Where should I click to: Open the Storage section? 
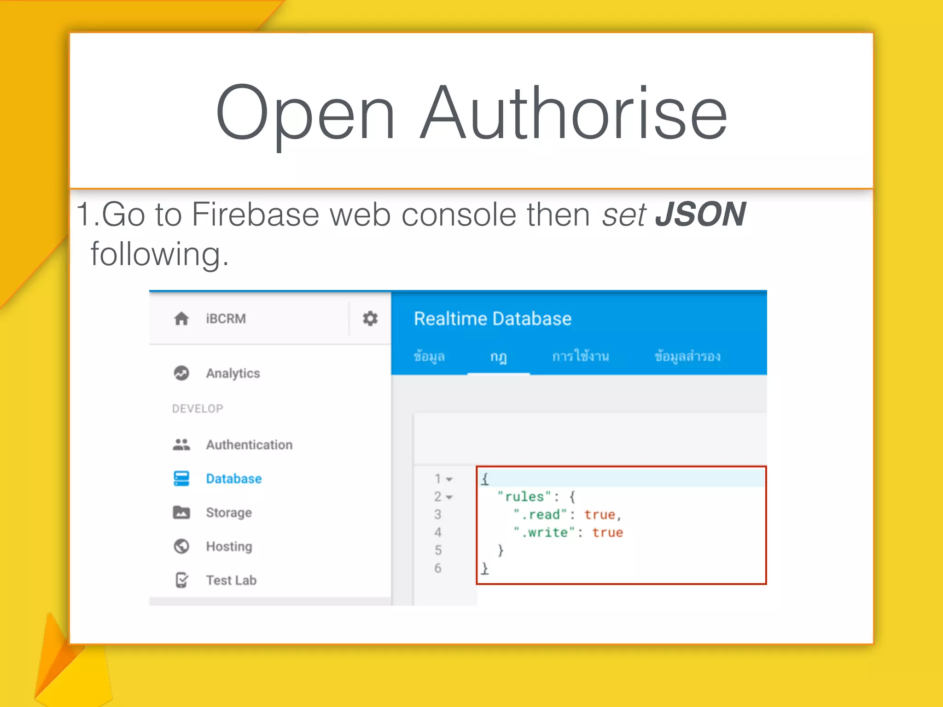click(x=229, y=513)
